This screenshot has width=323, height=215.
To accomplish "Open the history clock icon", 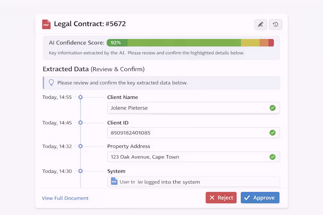I will tap(275, 24).
